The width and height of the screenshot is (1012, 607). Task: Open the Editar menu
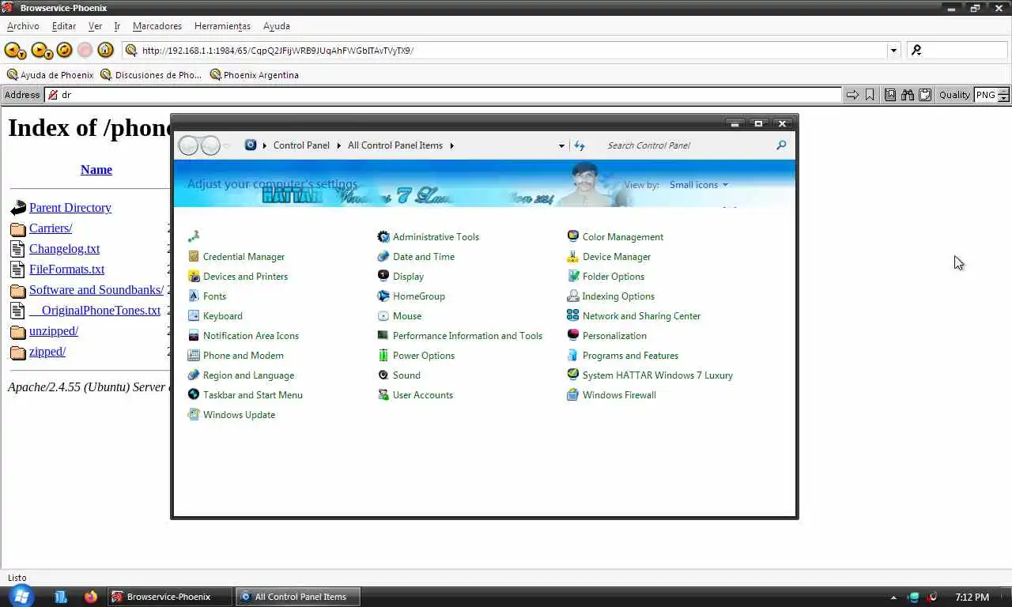64,26
